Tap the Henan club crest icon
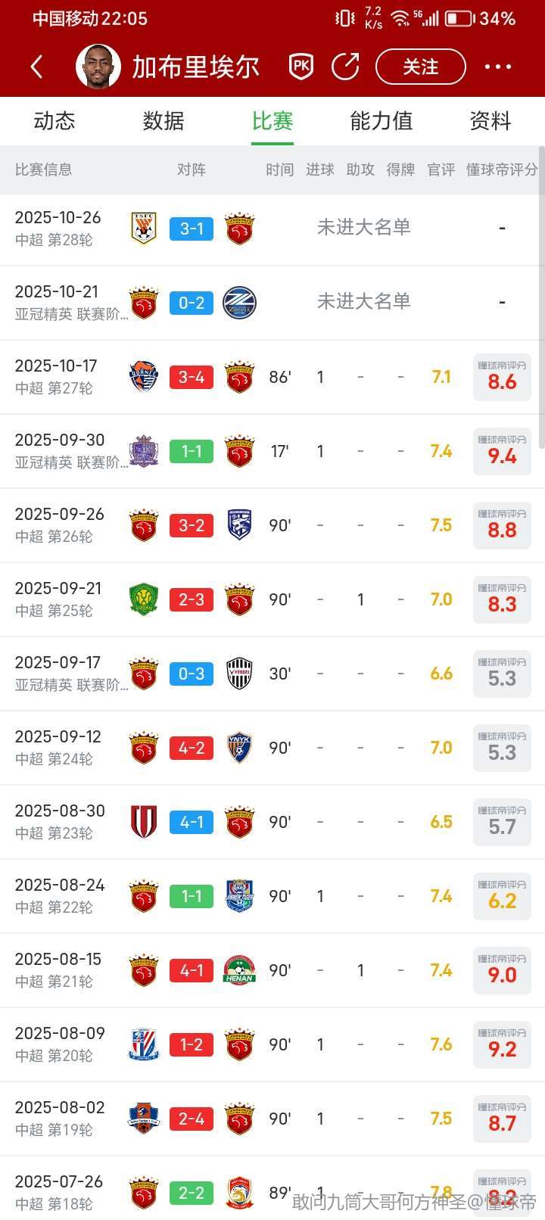The width and height of the screenshot is (545, 1220). pos(239,970)
